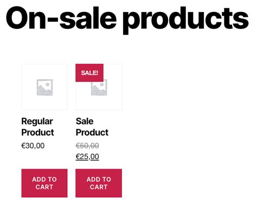This screenshot has height=212, width=257.
Task: Open the Regular Product thumbnail frame
Action: click(x=44, y=87)
